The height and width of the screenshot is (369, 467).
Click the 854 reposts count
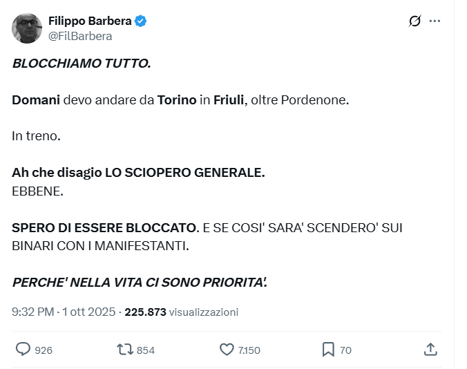coord(146,350)
